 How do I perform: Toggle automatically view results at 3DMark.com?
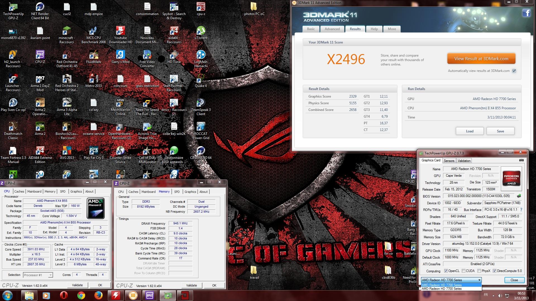[x=514, y=71]
